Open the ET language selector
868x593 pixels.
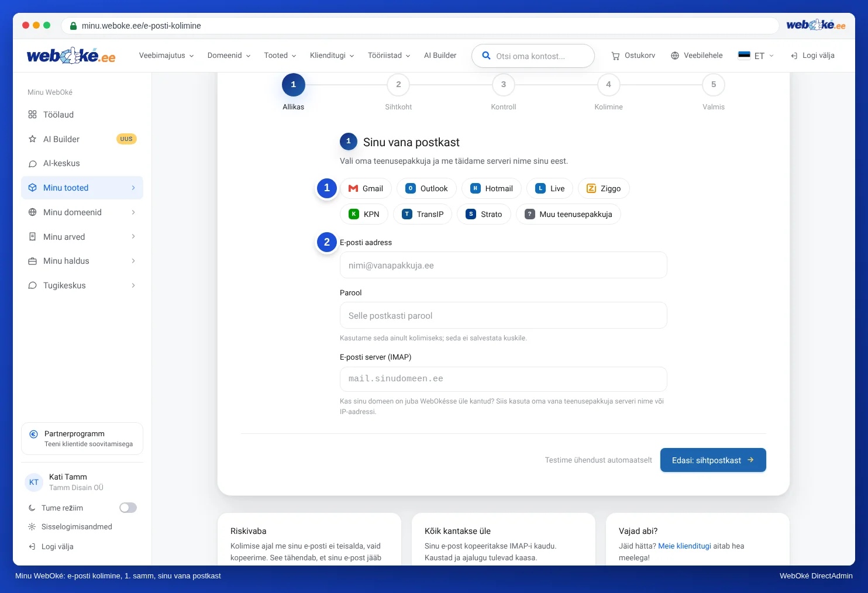(x=756, y=56)
